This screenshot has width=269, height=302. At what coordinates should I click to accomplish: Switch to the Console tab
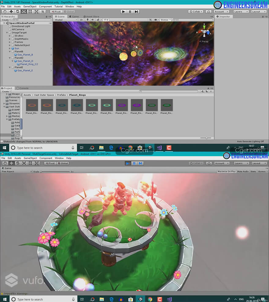coord(23,88)
